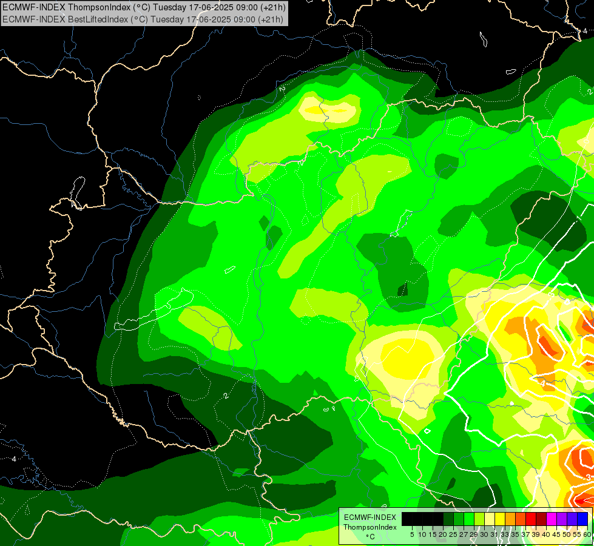Screen dimensions: 594x546
Task: Click the legend tick value 60
Action: (x=587, y=534)
